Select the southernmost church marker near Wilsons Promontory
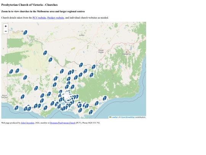This screenshot has width=206, height=155. click(x=91, y=112)
